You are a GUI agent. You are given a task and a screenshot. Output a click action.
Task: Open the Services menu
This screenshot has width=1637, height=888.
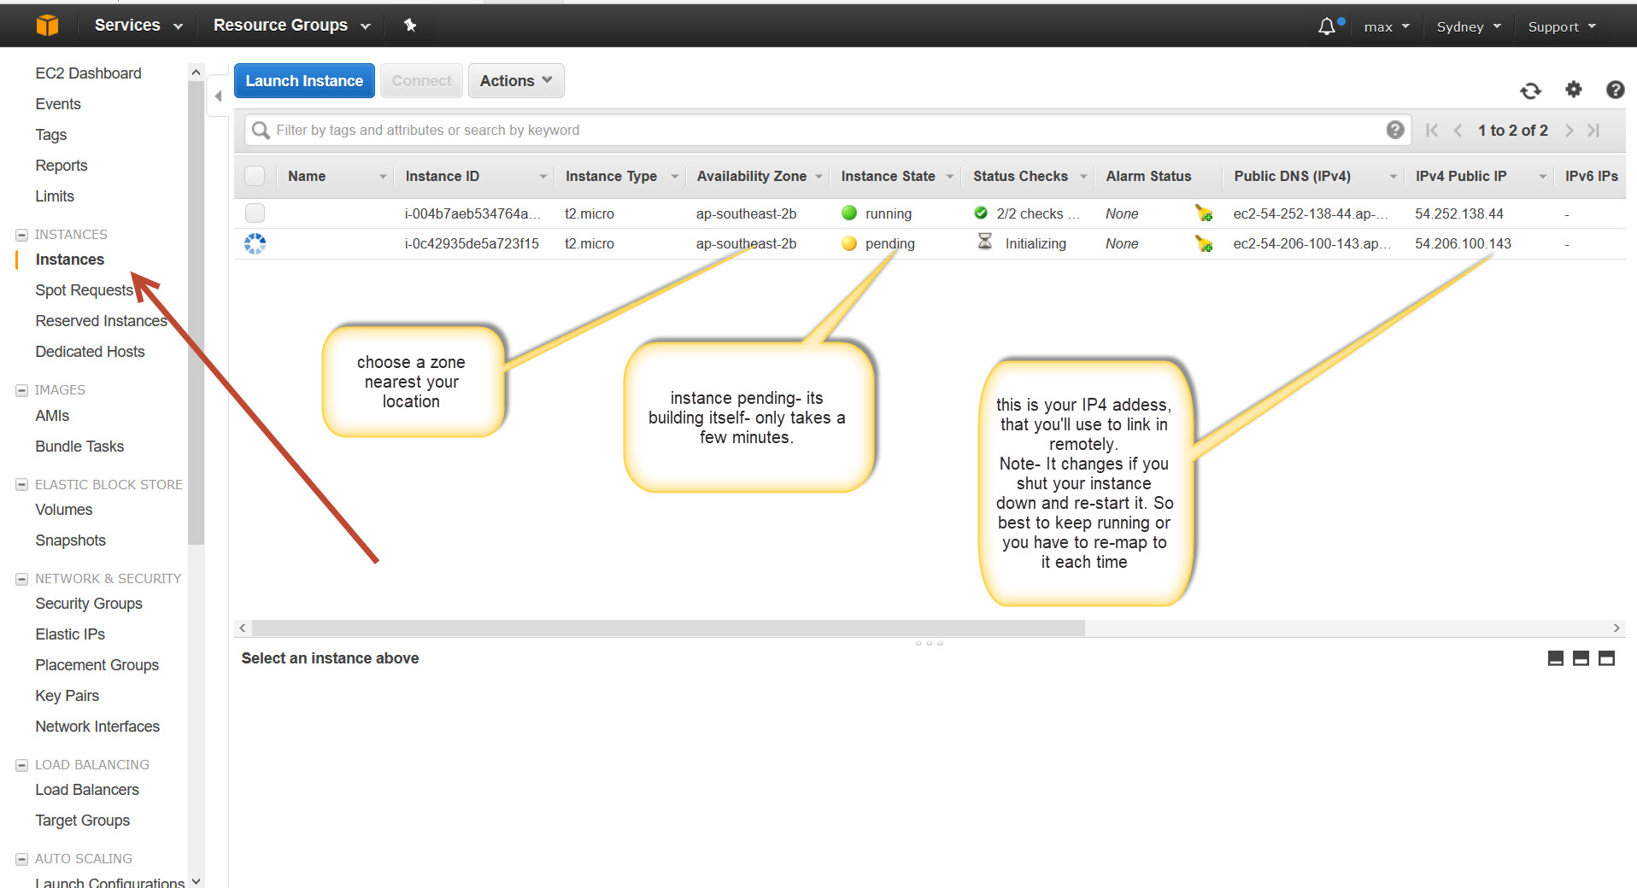(138, 26)
